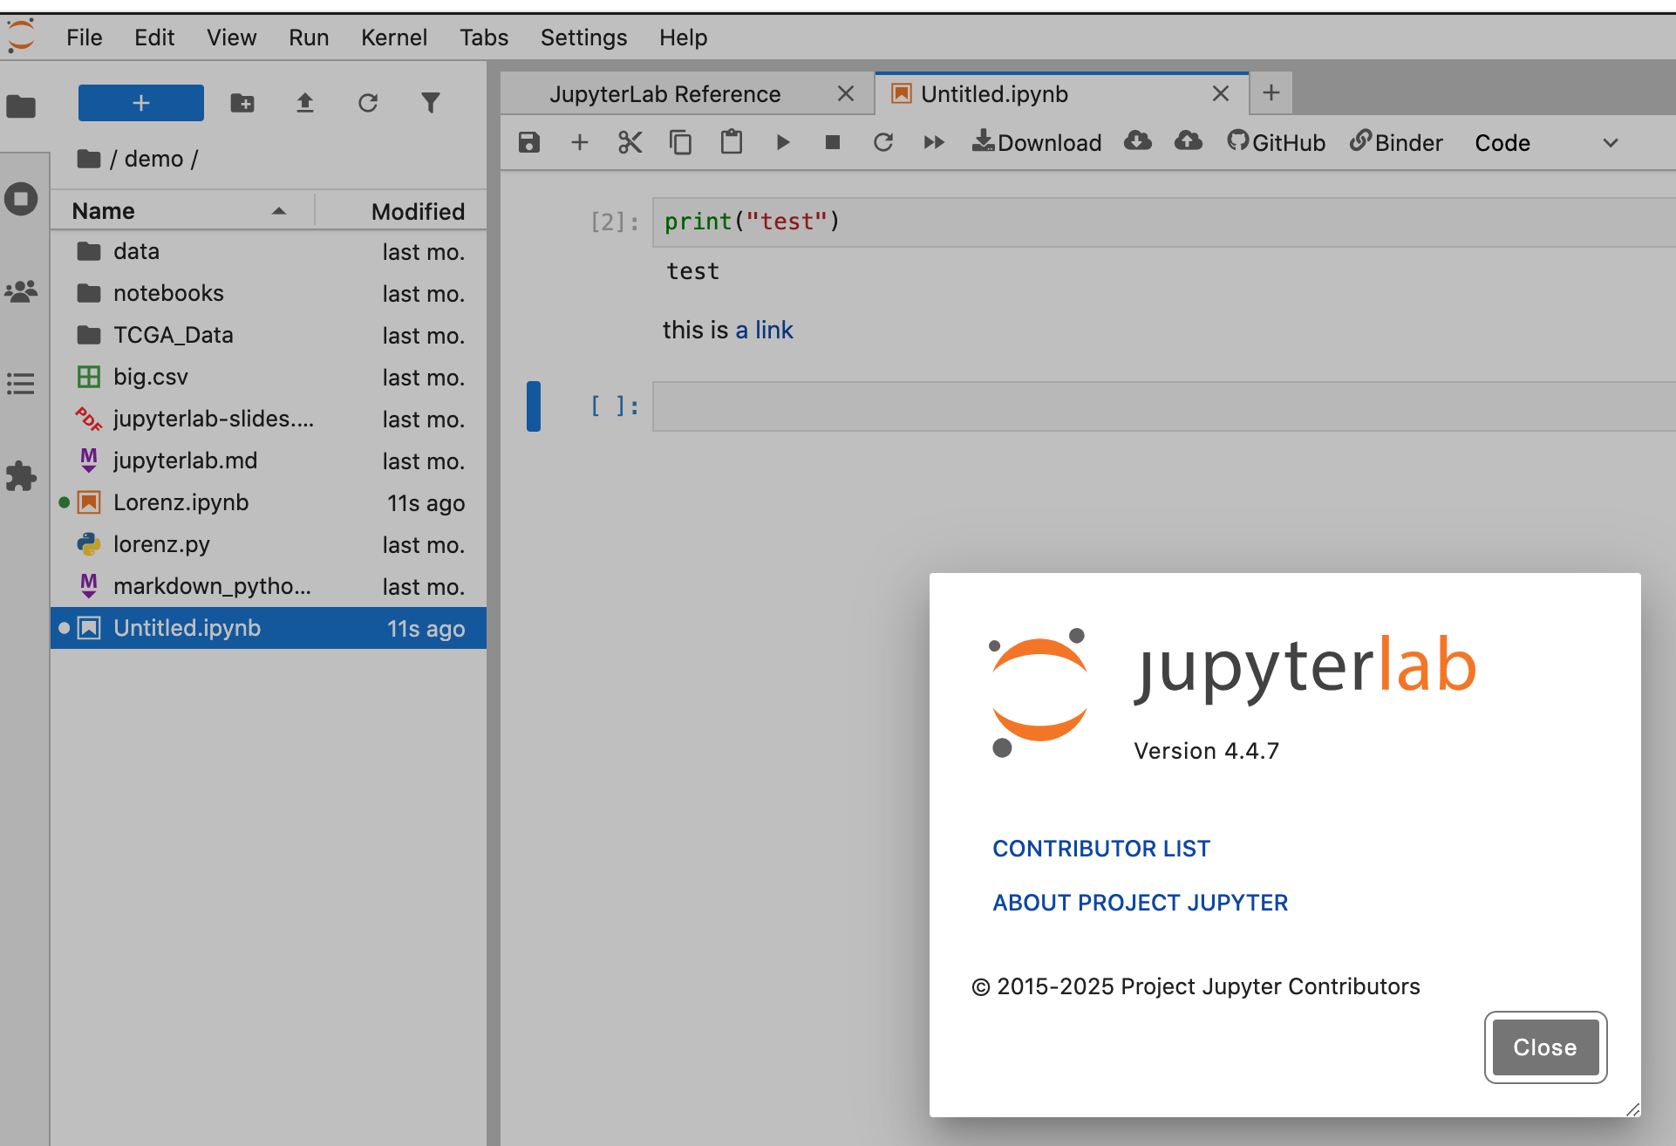This screenshot has width=1676, height=1146.
Task: Sort files by the Modified column
Action: pyautogui.click(x=417, y=211)
